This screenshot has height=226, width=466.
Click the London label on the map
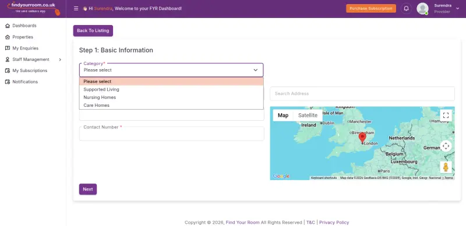370,144
